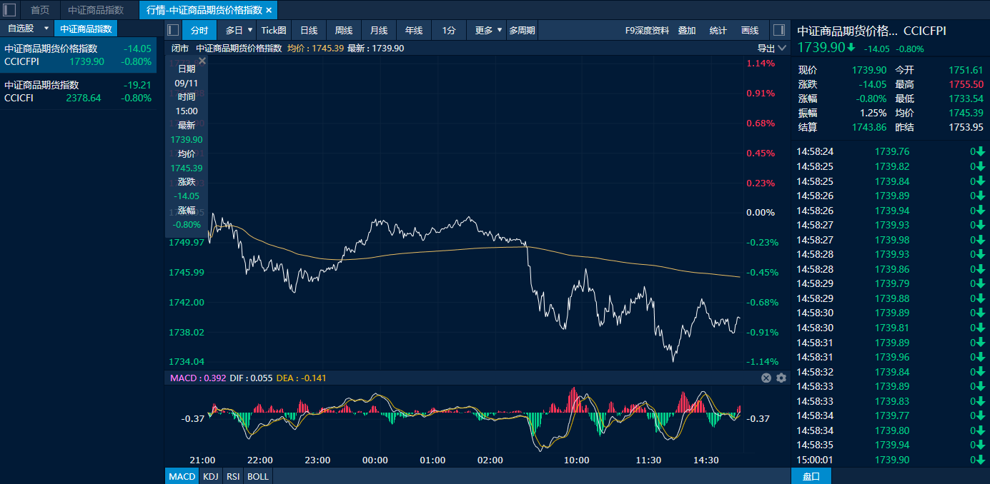990x484 pixels.
Task: Select the 中证商品指数 list tab
Action: 86,29
